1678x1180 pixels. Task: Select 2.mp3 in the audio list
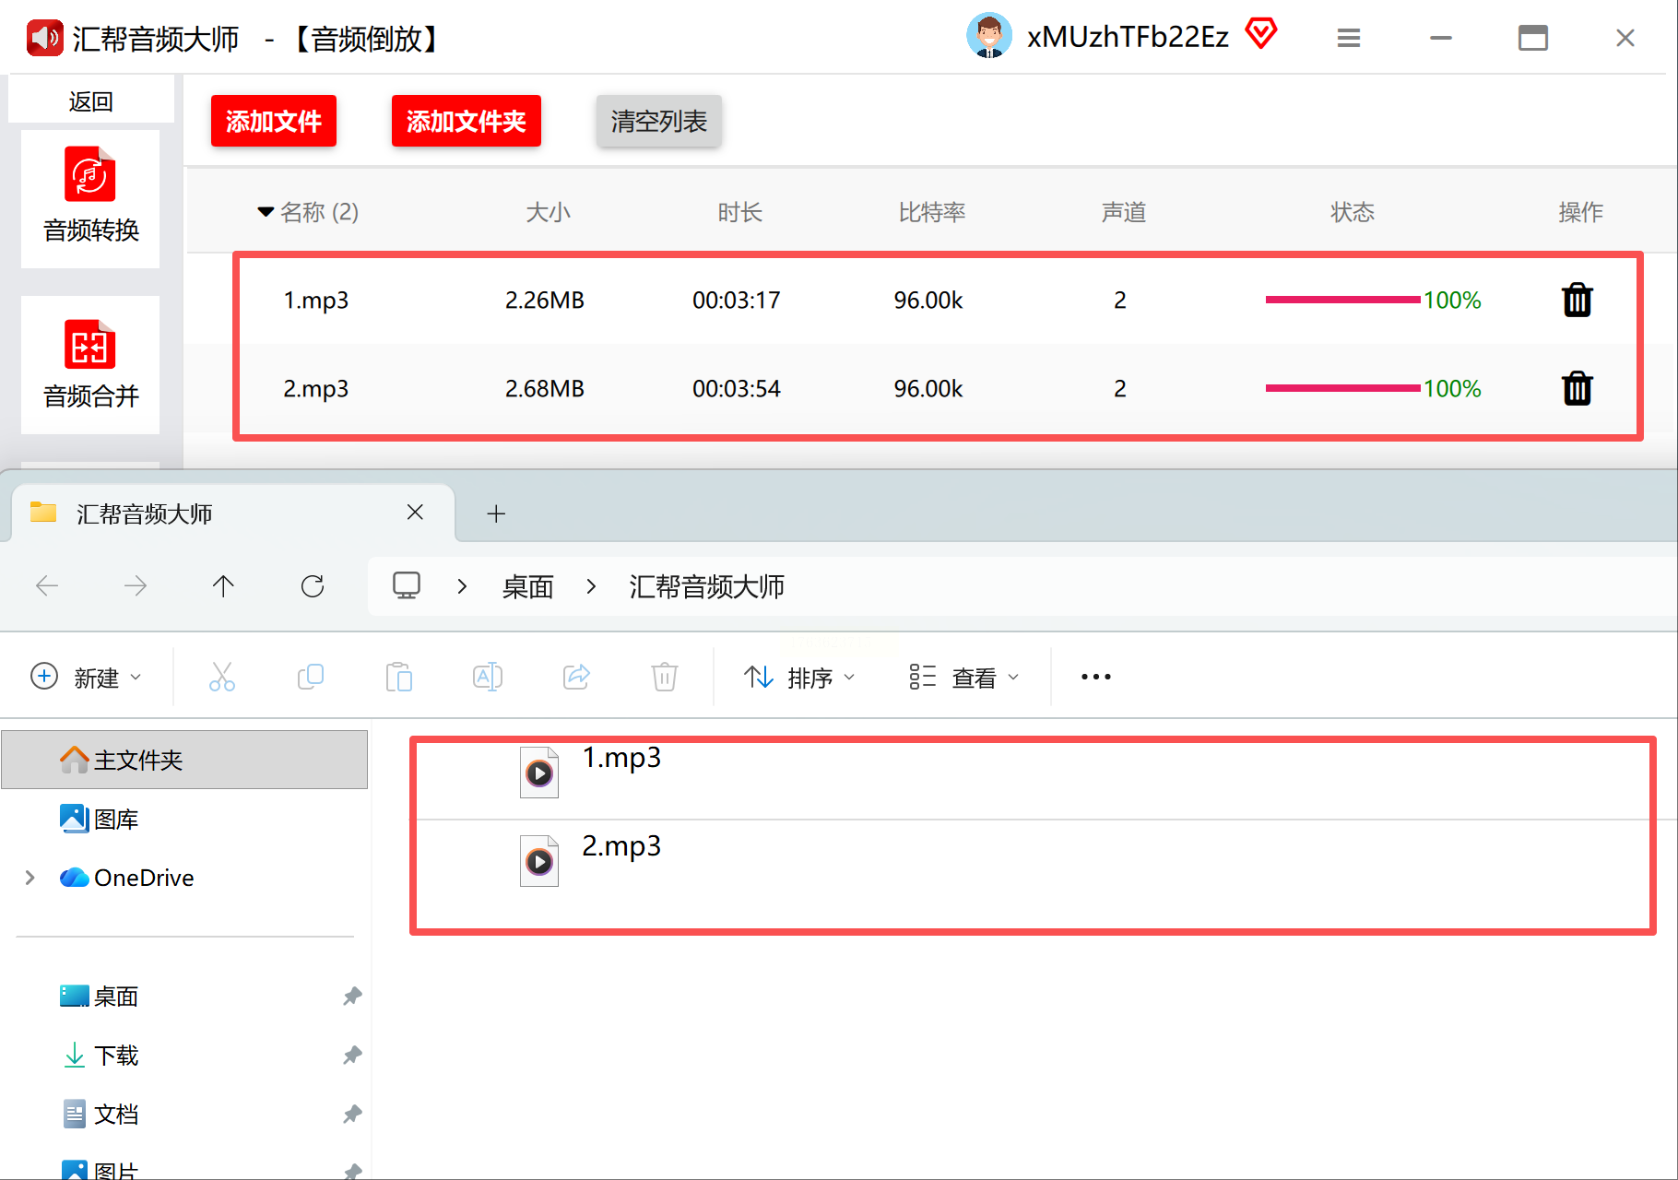click(315, 388)
